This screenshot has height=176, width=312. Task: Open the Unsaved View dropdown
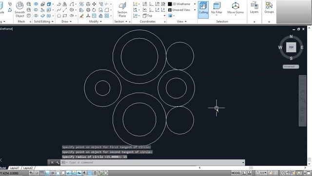[x=182, y=10]
